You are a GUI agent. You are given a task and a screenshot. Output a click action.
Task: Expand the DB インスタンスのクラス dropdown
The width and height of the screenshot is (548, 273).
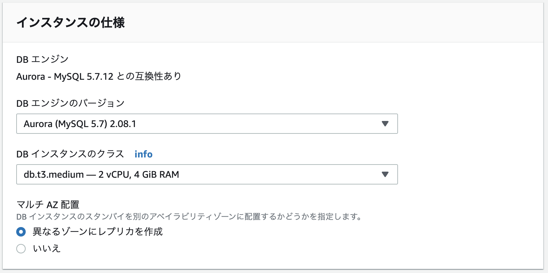207,174
